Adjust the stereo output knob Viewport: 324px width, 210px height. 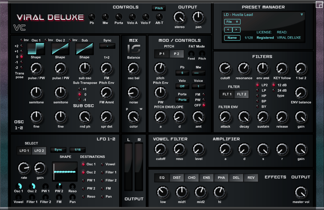[x=179, y=17]
